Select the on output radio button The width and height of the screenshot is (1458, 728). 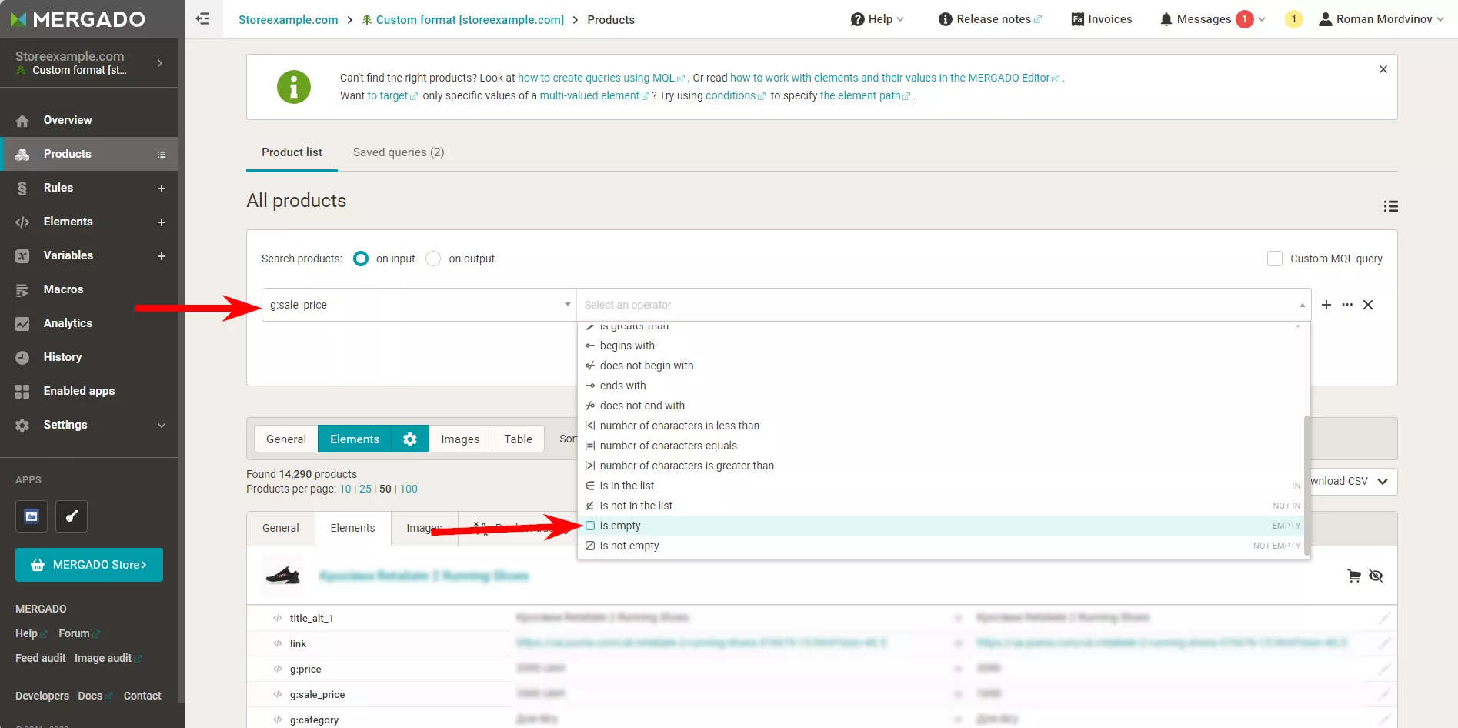coord(433,259)
